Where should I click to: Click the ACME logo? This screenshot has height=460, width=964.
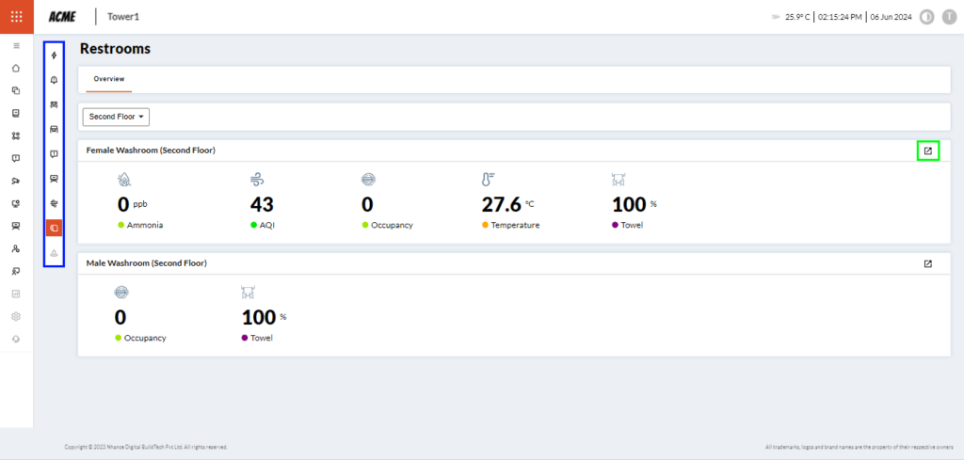pyautogui.click(x=62, y=17)
